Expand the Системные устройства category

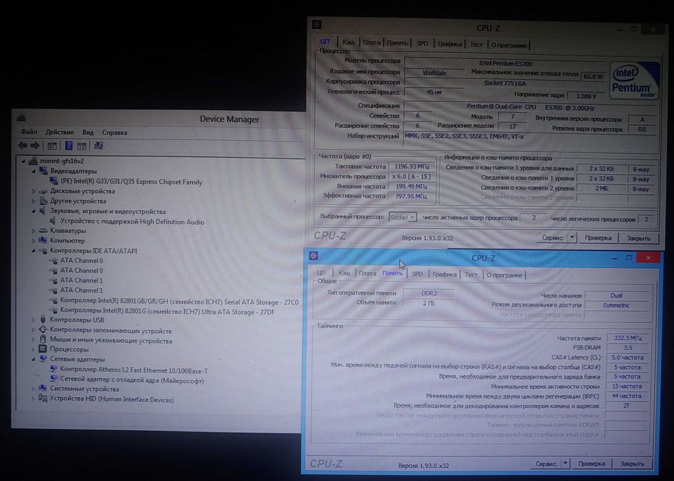pyautogui.click(x=34, y=388)
